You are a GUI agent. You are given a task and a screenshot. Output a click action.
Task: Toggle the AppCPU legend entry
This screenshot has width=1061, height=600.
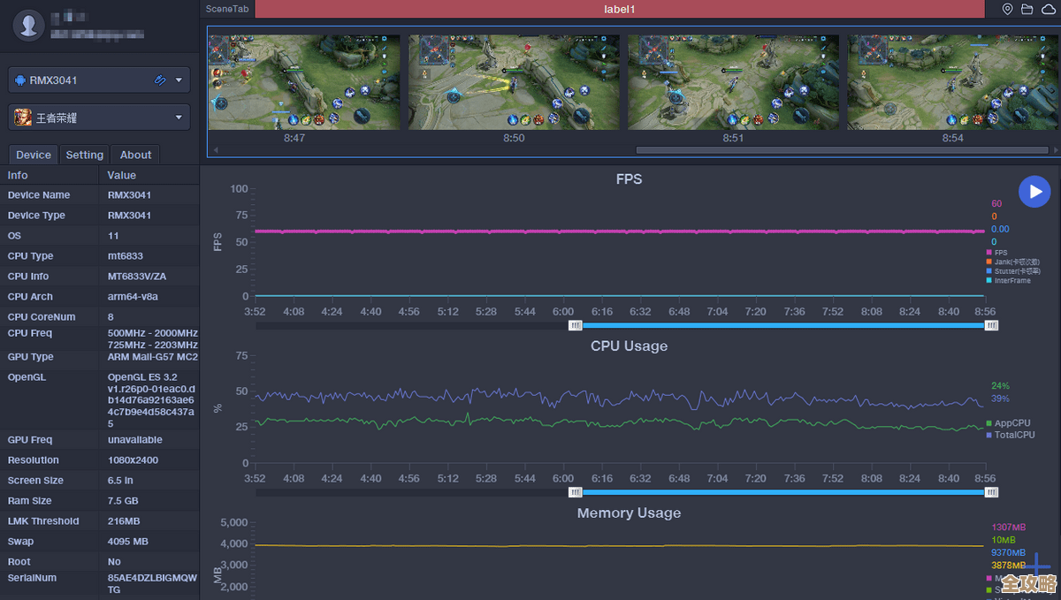tap(1008, 423)
